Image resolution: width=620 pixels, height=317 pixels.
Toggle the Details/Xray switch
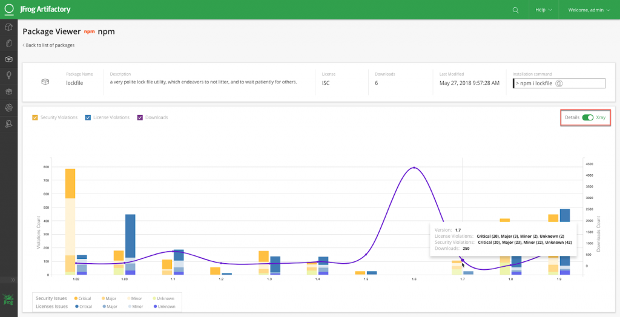pos(587,117)
